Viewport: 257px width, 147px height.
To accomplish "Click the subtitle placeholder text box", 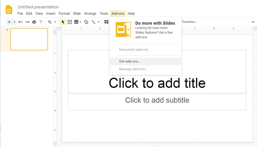I will coord(157,100).
